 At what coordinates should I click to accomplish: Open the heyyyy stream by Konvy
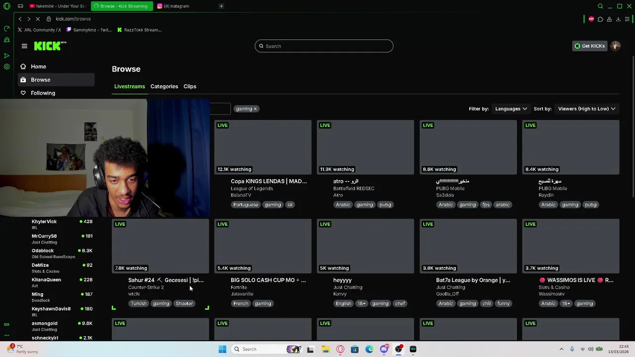coord(365,246)
